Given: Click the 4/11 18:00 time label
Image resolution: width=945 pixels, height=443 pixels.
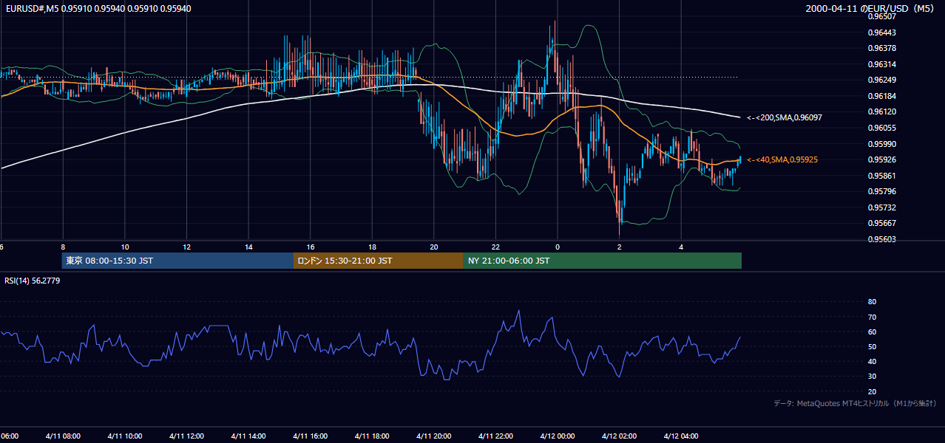Looking at the screenshot, I should coord(372,436).
